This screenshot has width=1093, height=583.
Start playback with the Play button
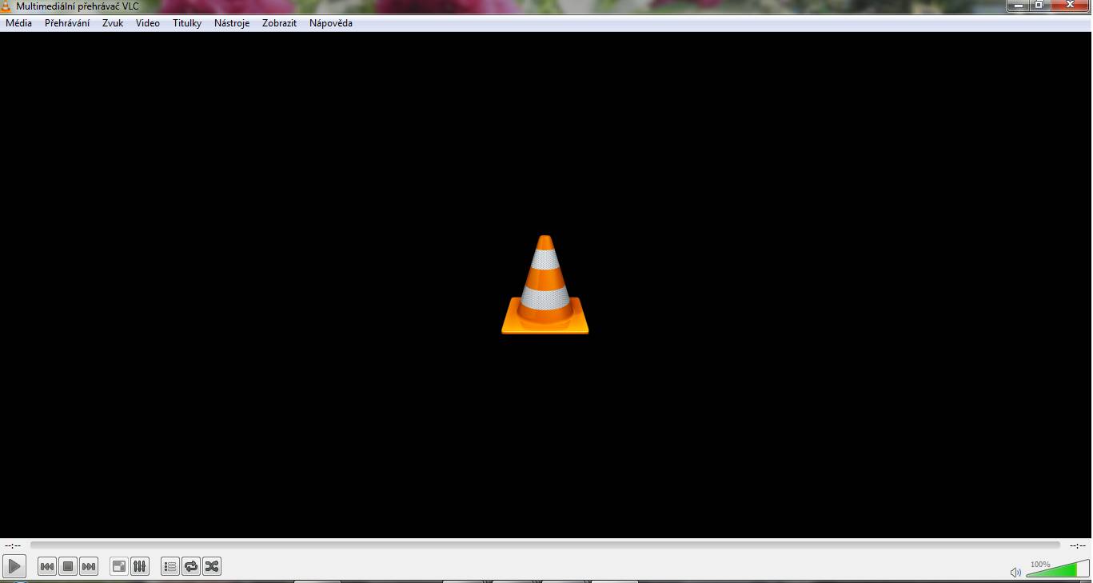[x=14, y=566]
